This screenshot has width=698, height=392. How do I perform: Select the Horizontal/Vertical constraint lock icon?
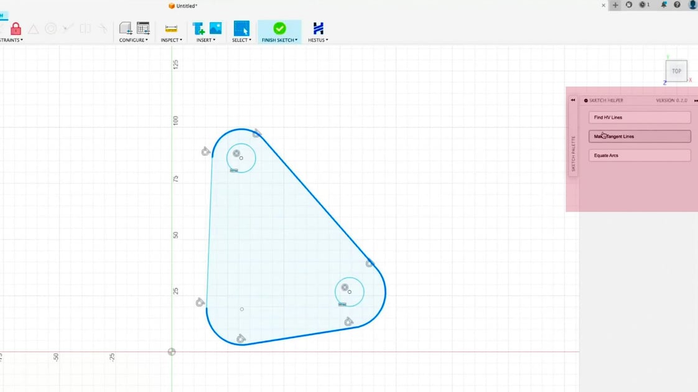pyautogui.click(x=16, y=29)
